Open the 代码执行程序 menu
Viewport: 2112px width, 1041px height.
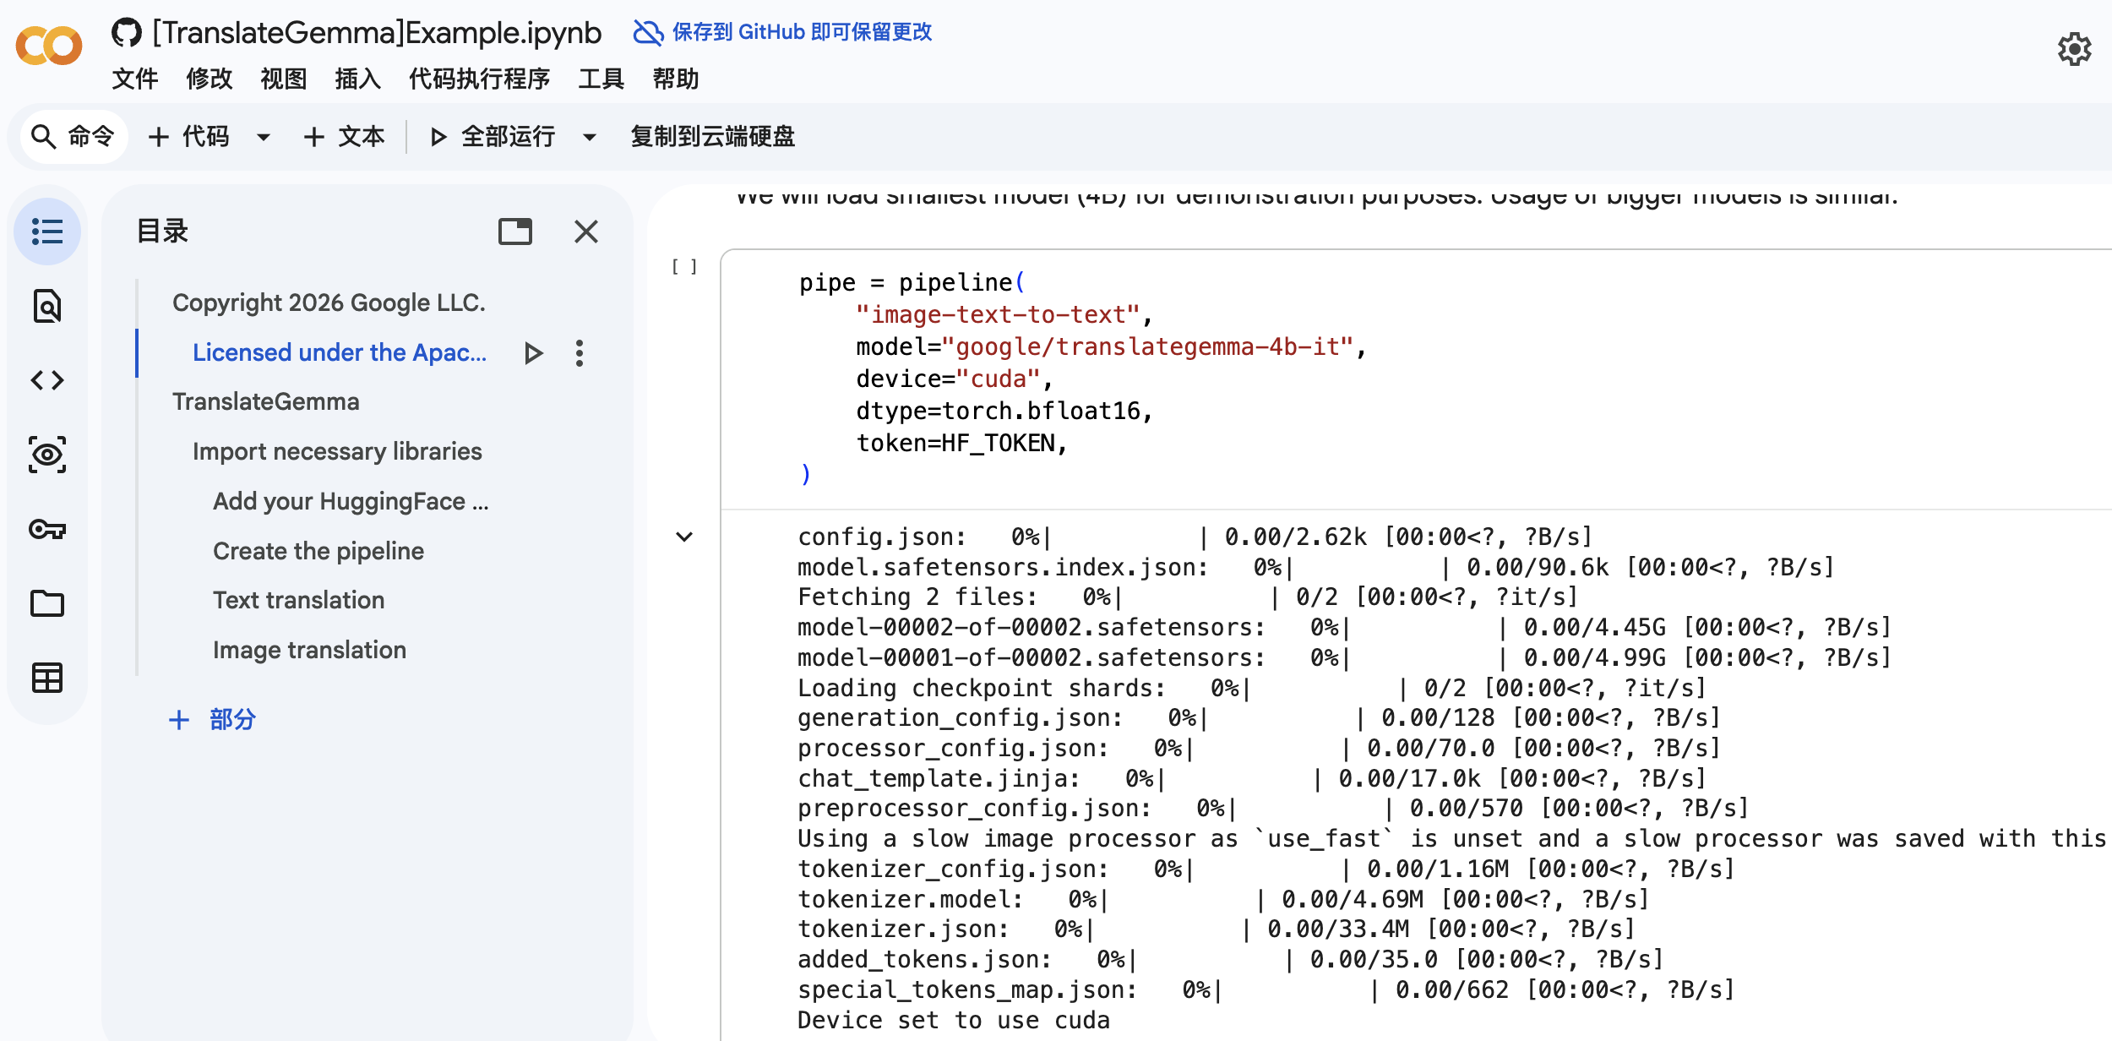point(479,79)
